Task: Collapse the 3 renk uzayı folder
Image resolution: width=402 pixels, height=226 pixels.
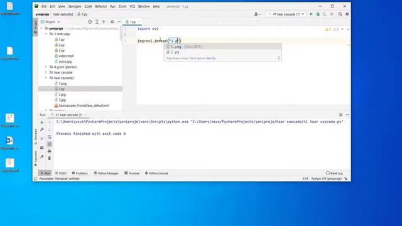Action: 46,34
